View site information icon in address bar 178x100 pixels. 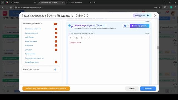16,7
